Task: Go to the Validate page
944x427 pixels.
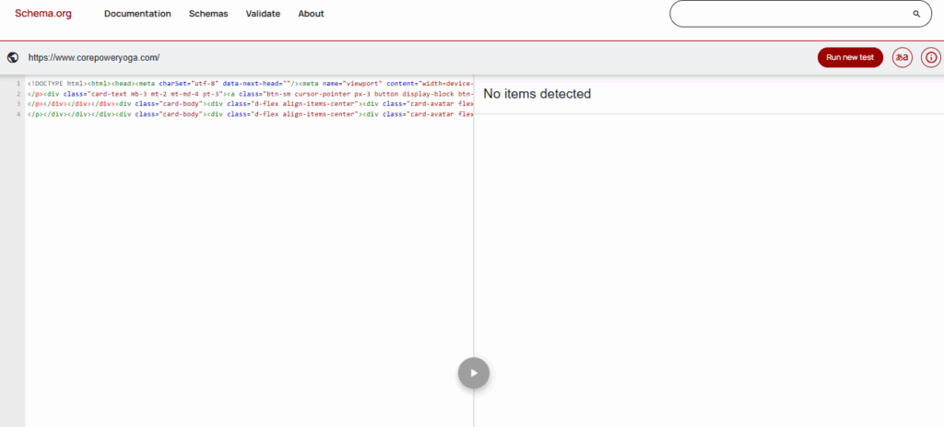Action: point(263,14)
